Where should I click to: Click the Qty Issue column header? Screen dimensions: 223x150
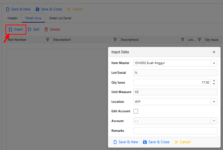point(213,40)
